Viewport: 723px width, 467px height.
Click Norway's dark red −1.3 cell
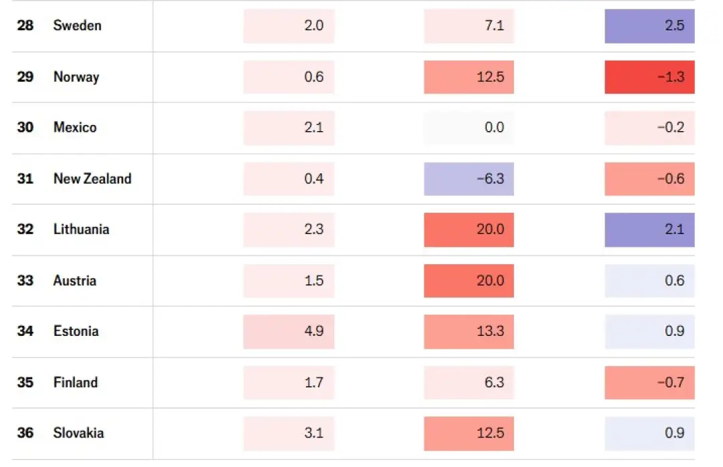[x=649, y=77]
